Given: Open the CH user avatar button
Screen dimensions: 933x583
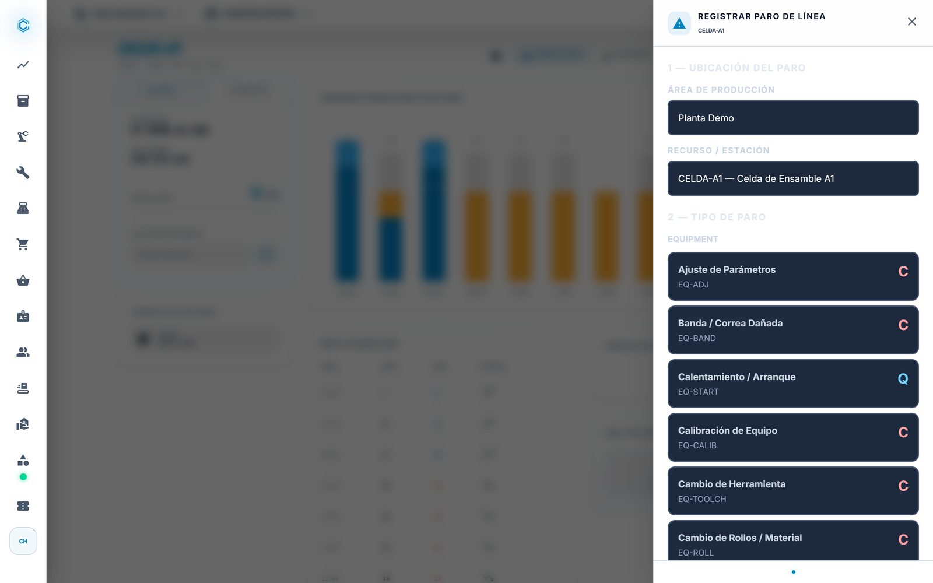Looking at the screenshot, I should pyautogui.click(x=23, y=541).
